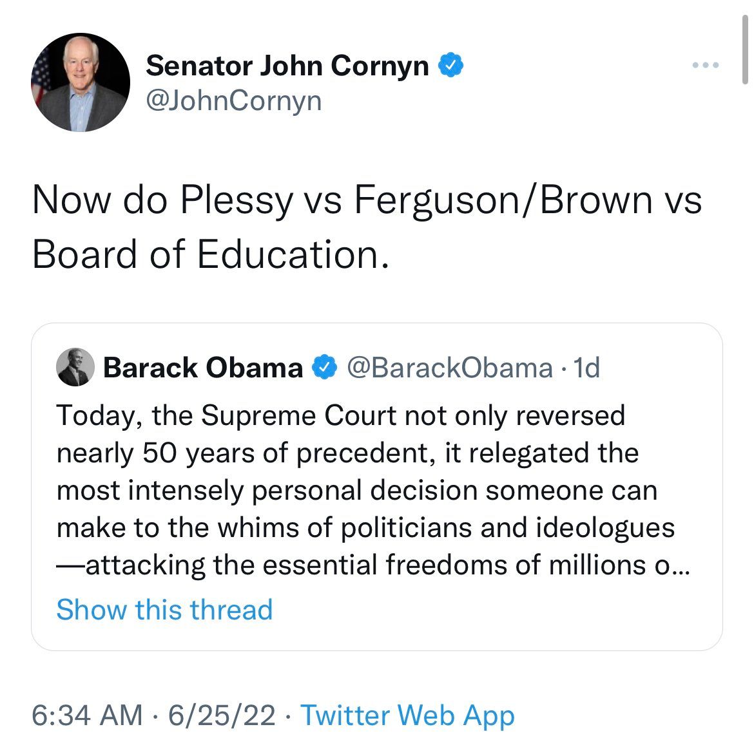Open the @BarackObama handle
The width and height of the screenshot is (754, 756).
450,368
